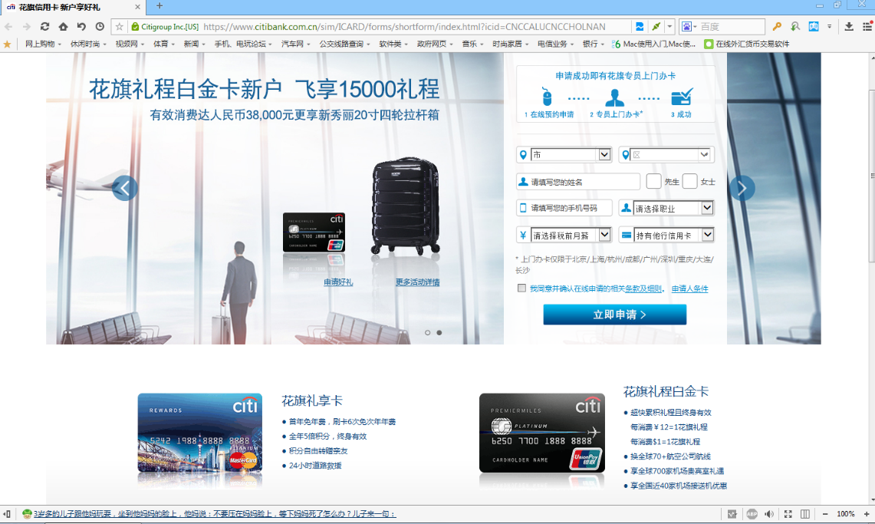Open the 区 district dropdown

click(x=671, y=154)
